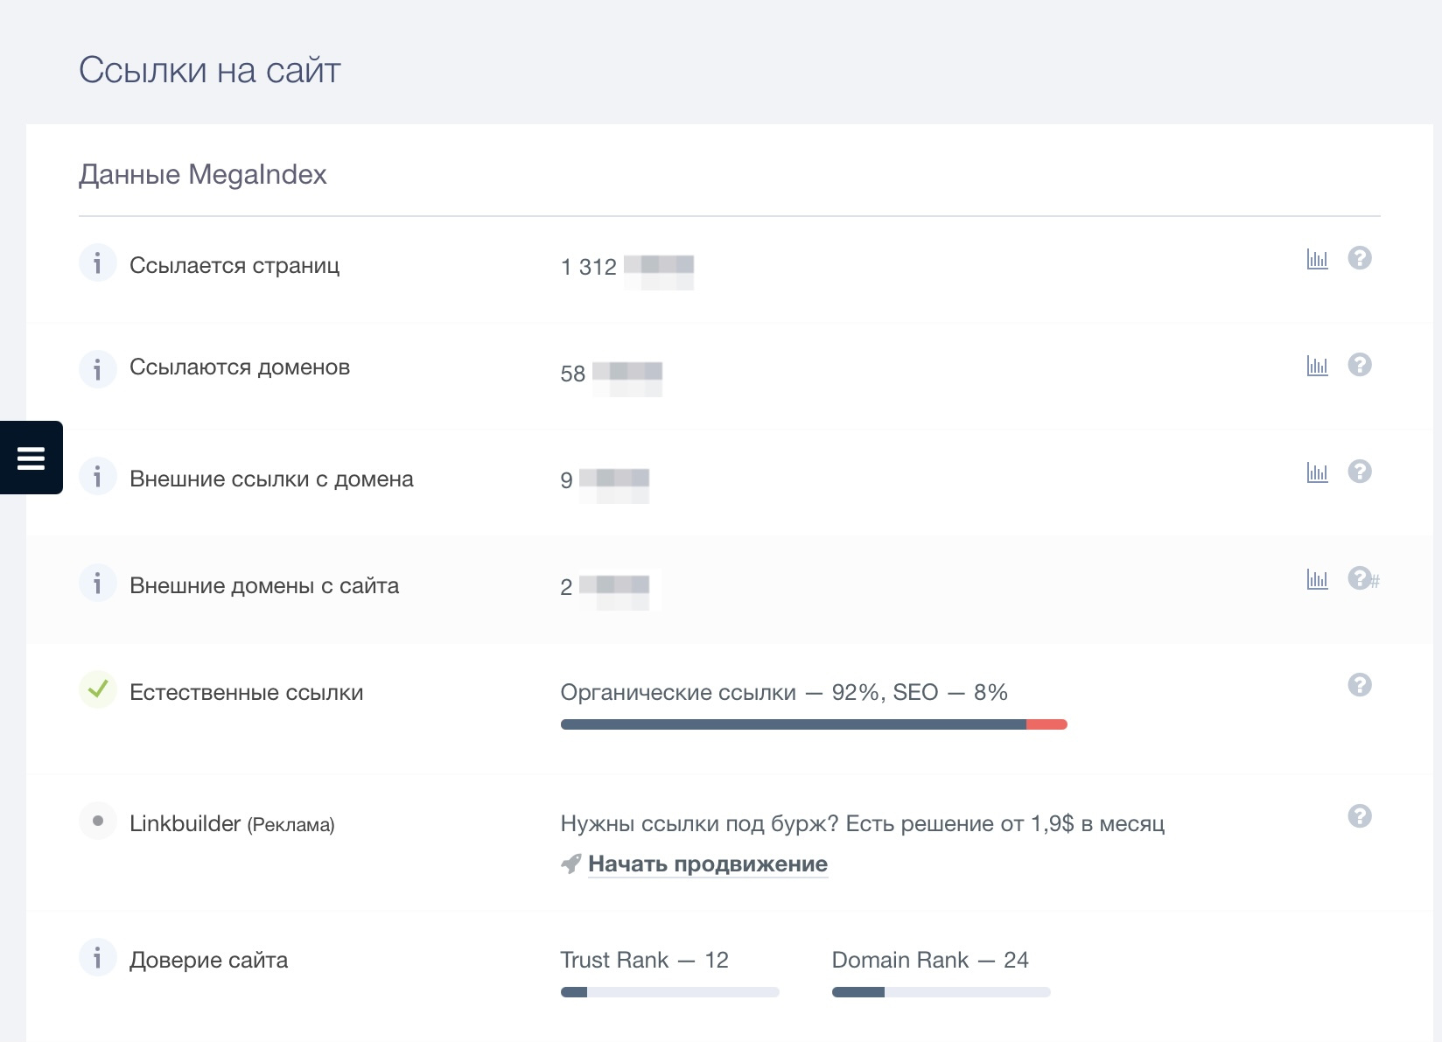Click the organic vs SEO links bar
The image size is (1442, 1042).
[814, 724]
